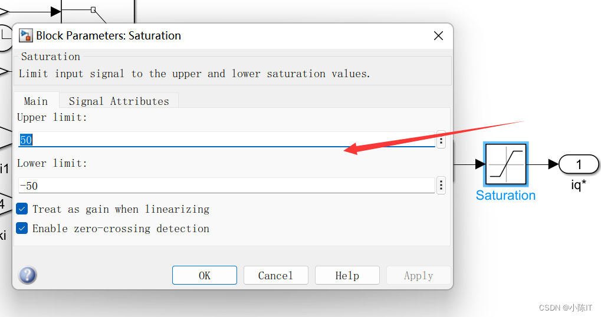The height and width of the screenshot is (317, 601).
Task: Open the Lower limit more-options menu
Action: [x=441, y=186]
